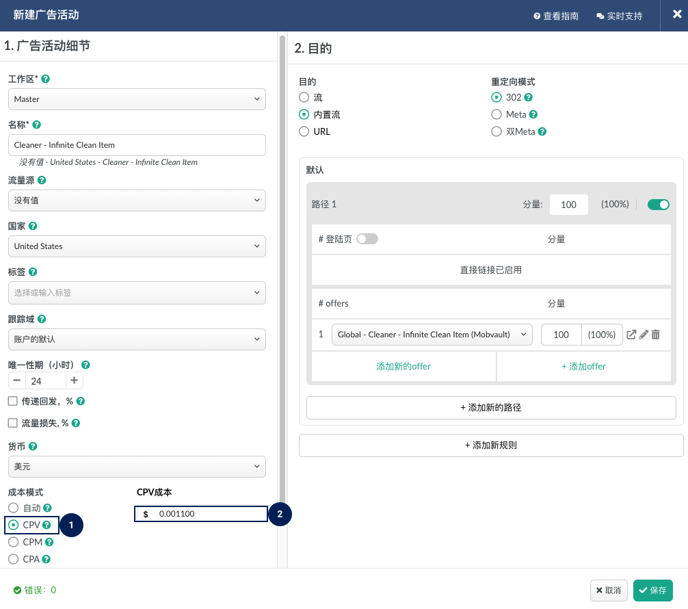Click 保存 save button
This screenshot has height=609, width=688.
coord(653,591)
